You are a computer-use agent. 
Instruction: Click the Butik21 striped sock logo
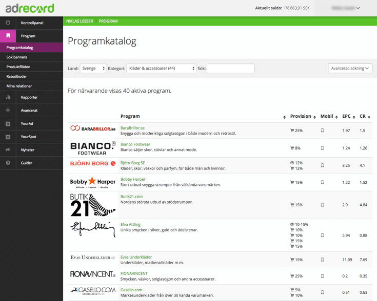[x=93, y=205]
